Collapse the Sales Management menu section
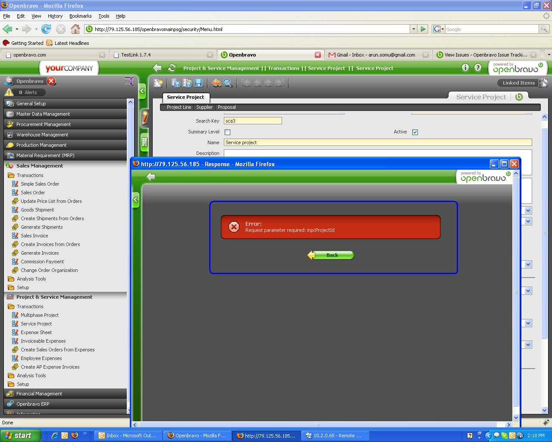 coord(40,166)
